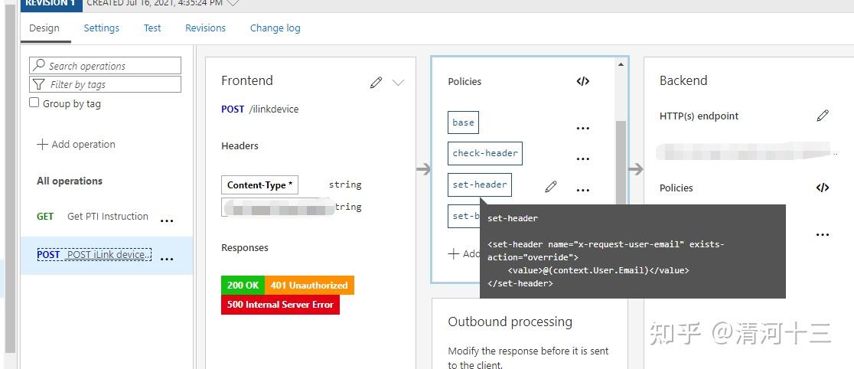Viewport: 854px width, 369px height.
Task: Open Backend Policies code editor icon
Action: [x=823, y=188]
